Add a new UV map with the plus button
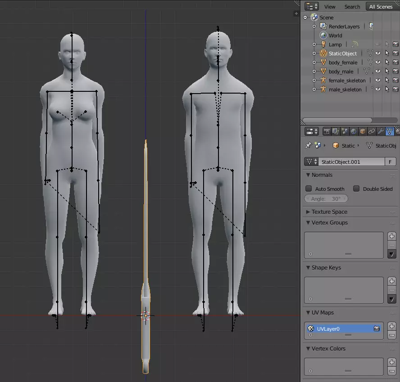Screen dimensions: 400x382 point(391,326)
